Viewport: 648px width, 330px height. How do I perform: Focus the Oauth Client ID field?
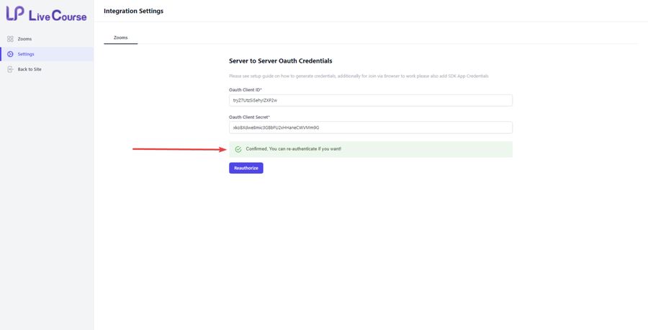coord(371,100)
